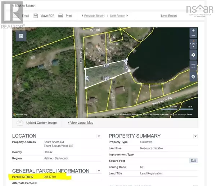This screenshot has width=216, height=186.
Task: Click the Terms link on map
Action: tap(189, 115)
